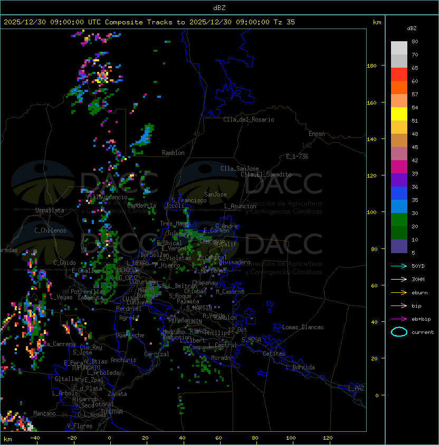Click the pink bip arrow in legend
This screenshot has height=445, width=439.
(399, 305)
